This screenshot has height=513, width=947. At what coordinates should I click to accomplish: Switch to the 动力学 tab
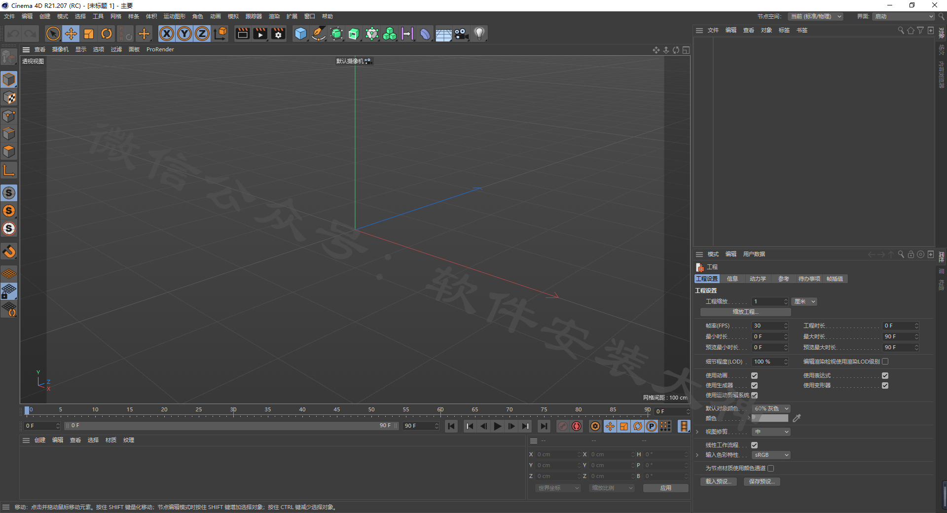(x=758, y=279)
